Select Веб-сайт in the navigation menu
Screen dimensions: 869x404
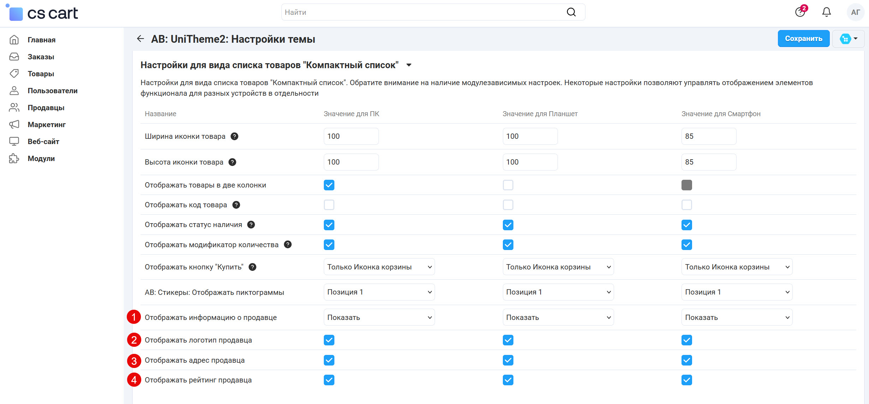tap(14, 141)
